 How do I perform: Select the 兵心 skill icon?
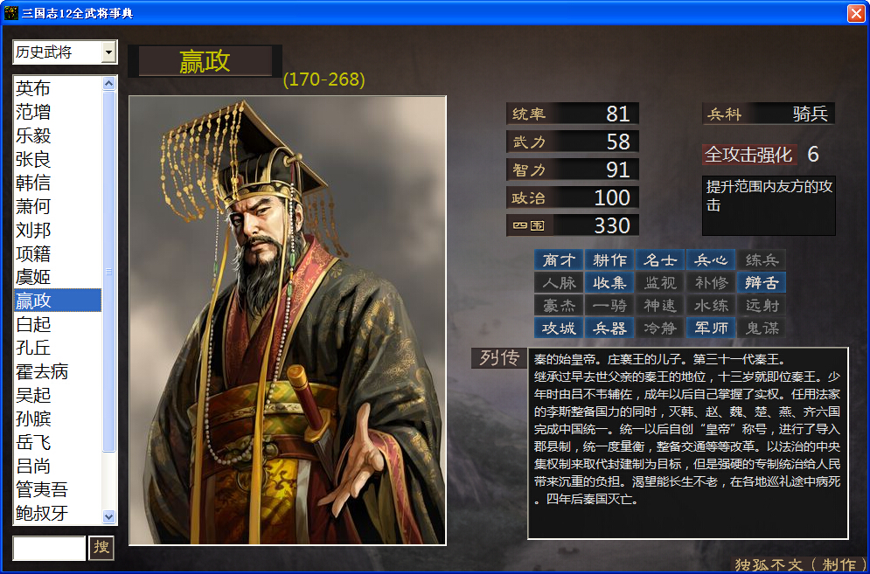[x=711, y=260]
